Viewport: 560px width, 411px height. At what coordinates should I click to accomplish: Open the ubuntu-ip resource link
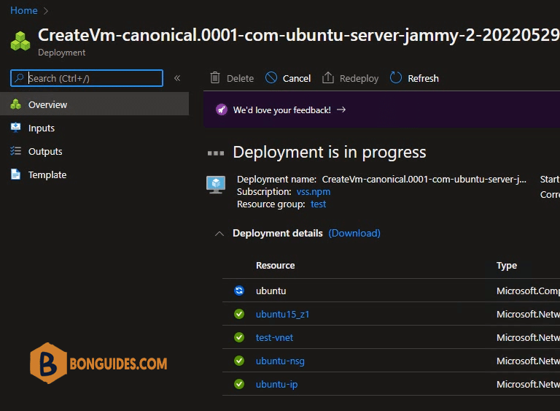[277, 384]
